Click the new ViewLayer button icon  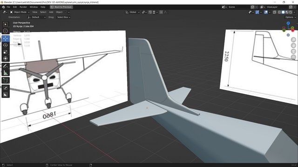tap(291, 7)
